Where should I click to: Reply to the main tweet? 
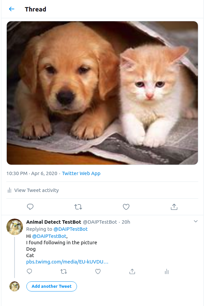(x=30, y=207)
